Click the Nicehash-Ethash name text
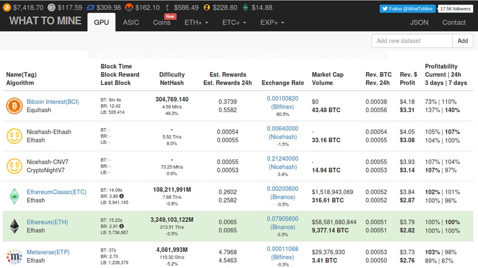 tap(49, 132)
